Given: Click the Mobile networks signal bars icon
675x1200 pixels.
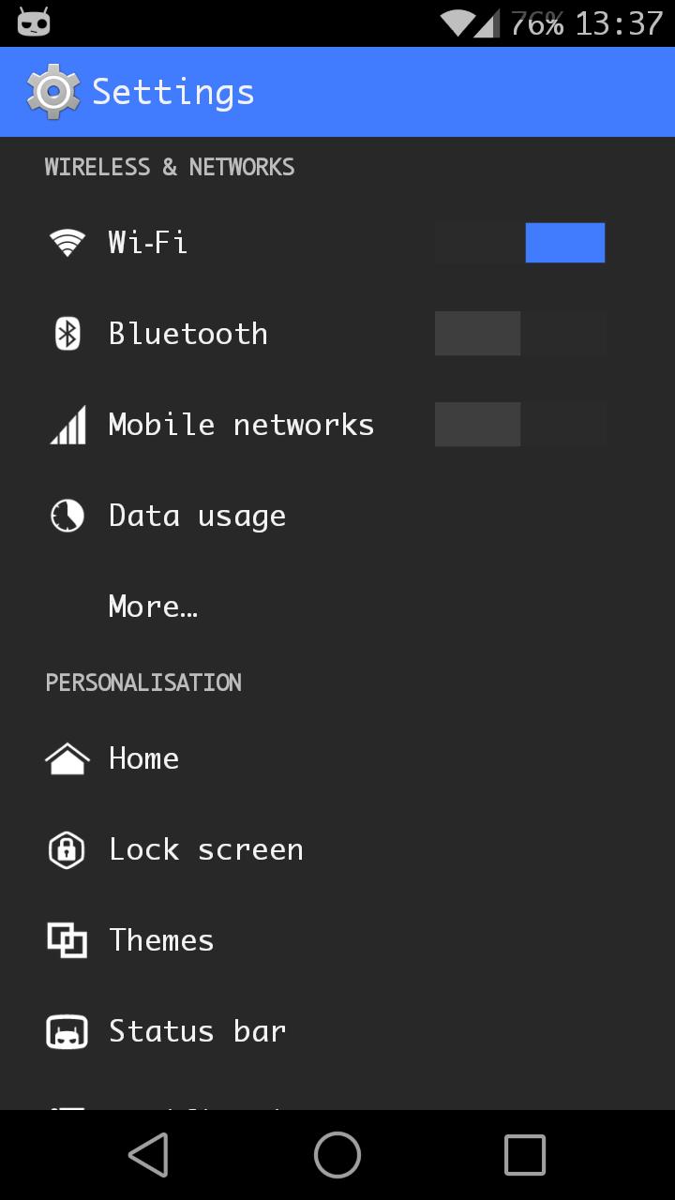Looking at the screenshot, I should [x=67, y=424].
